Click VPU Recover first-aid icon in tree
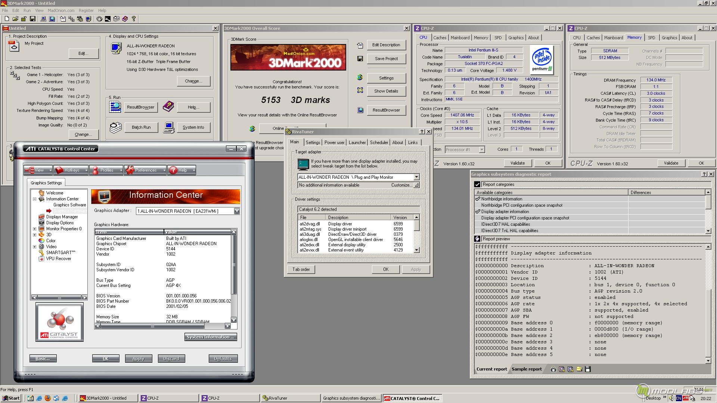 tap(41, 259)
